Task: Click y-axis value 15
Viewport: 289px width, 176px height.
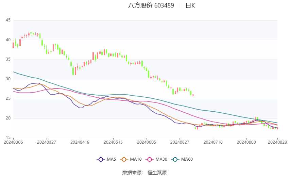Action: (8, 138)
